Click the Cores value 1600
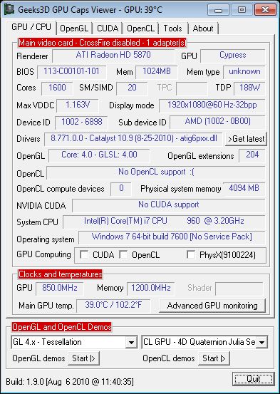This screenshot has height=394, width=280. pos(57,88)
